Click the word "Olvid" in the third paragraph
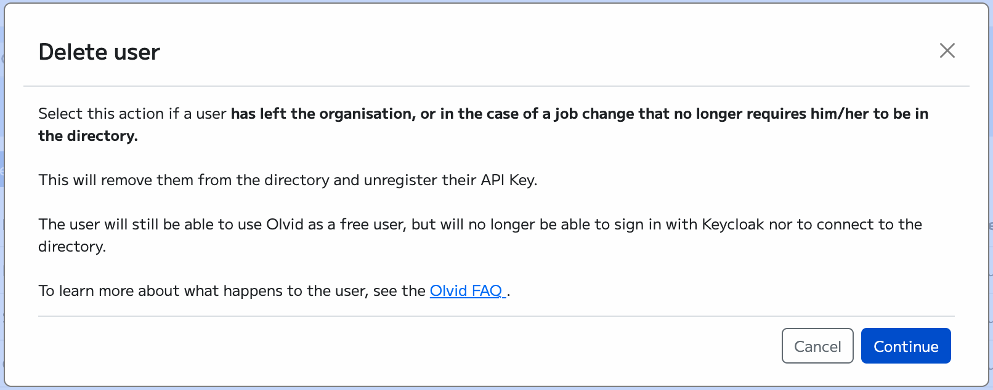The height and width of the screenshot is (390, 993). click(285, 225)
